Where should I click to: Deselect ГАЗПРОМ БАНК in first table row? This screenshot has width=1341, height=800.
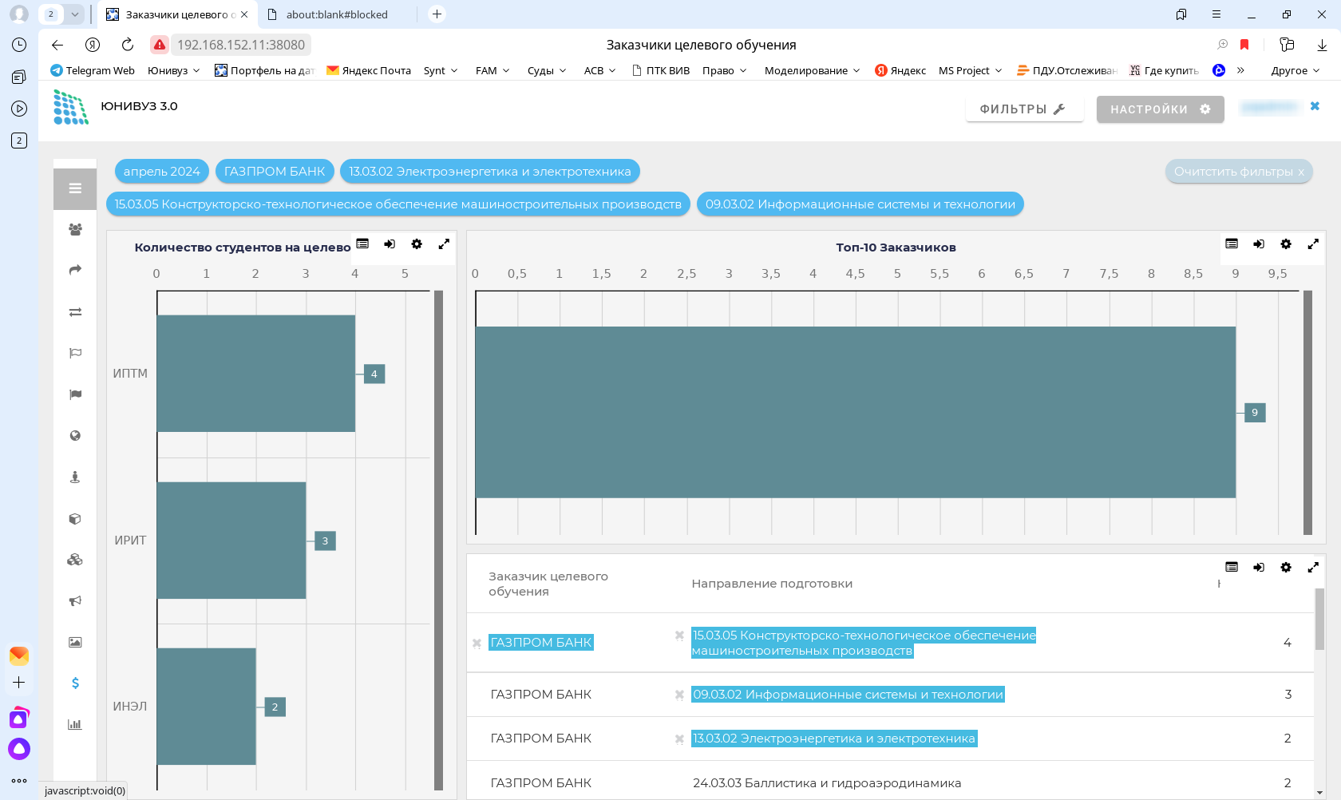point(477,643)
